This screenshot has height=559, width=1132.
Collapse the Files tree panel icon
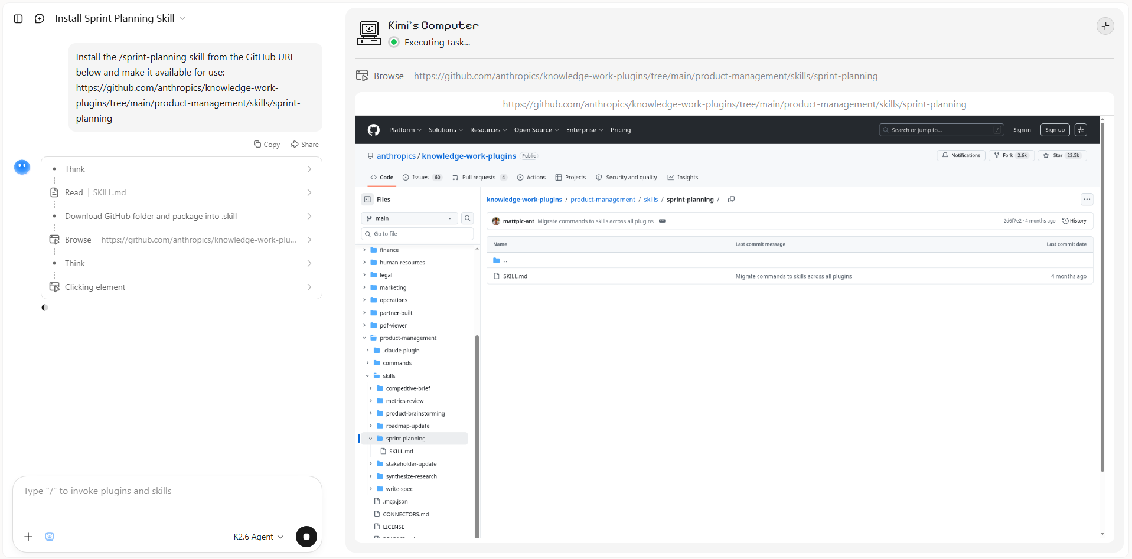(x=368, y=200)
